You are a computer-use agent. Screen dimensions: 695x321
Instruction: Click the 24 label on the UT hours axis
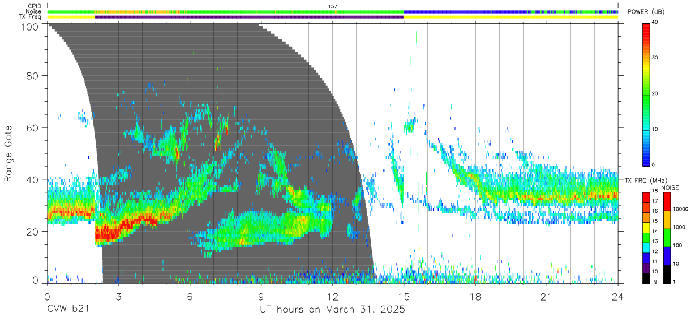(618, 297)
